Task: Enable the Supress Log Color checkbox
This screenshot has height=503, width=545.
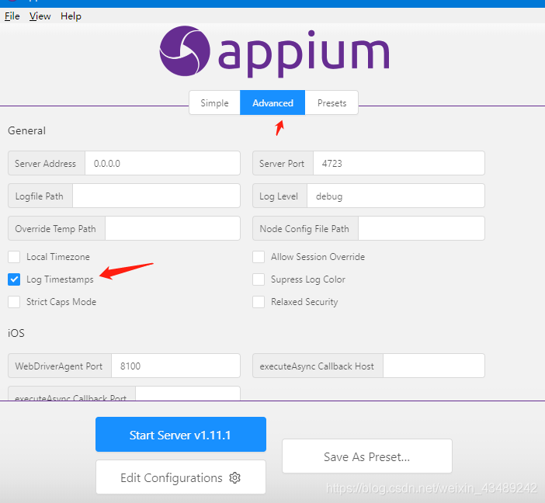Action: click(259, 279)
